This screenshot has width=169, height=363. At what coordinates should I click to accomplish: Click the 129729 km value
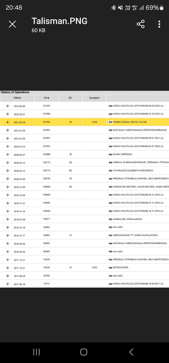pos(47,179)
